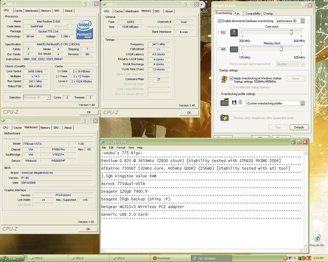Save the overclocking profile with the floppy icon
This screenshot has height=262, width=328.
pyautogui.click(x=234, y=102)
